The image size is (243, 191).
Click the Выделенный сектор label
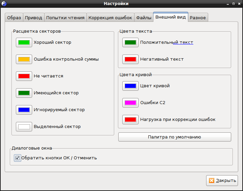tap(57, 127)
